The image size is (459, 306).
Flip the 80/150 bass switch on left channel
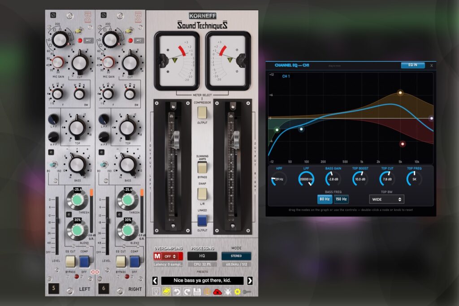pyautogui.click(x=53, y=165)
